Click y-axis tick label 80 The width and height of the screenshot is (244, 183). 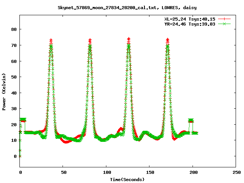tap(14, 29)
